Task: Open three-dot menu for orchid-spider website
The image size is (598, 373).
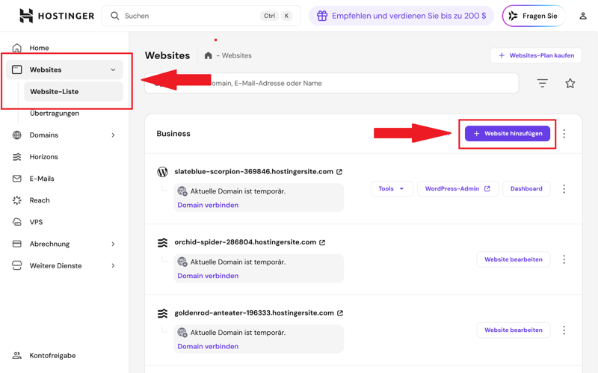Action: click(564, 259)
